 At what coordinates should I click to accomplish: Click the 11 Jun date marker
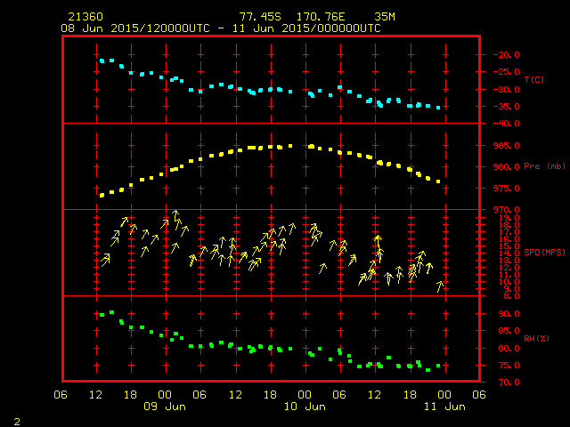point(444,407)
